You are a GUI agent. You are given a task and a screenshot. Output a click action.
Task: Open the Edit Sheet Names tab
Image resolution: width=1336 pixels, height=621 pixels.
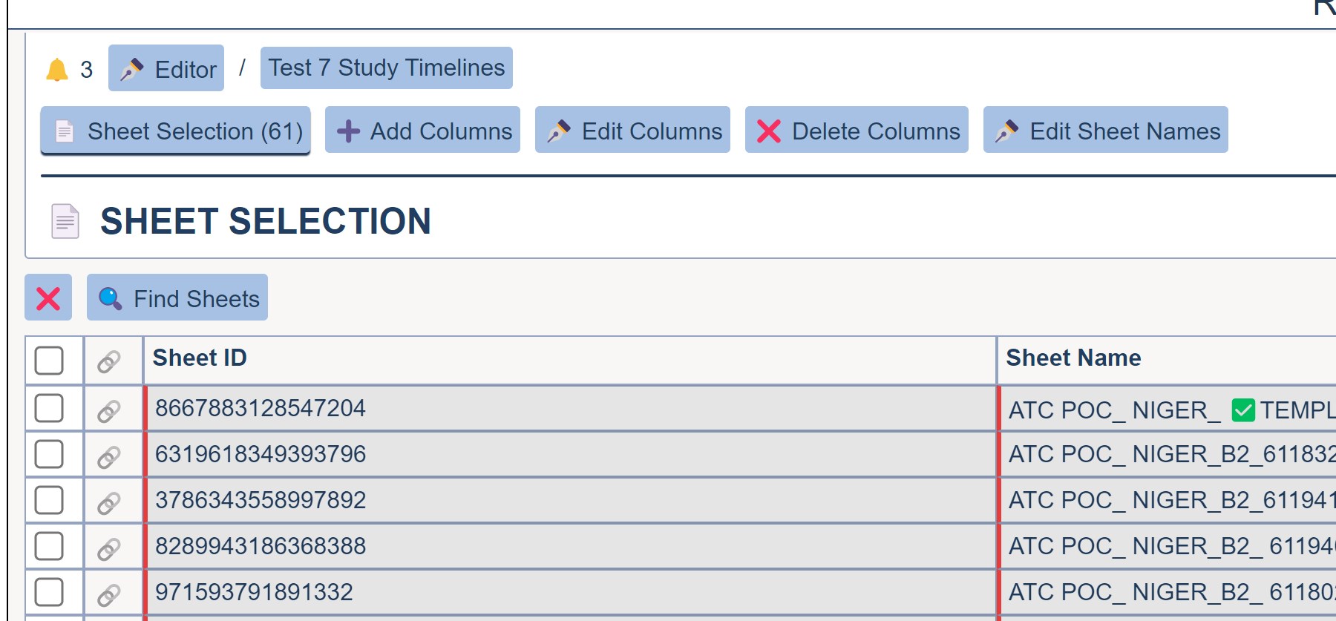pos(1105,131)
